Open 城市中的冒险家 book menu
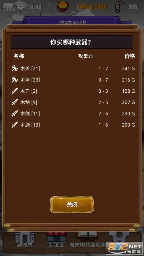Image resolution: width=144 pixels, height=256 pixels. point(88,240)
